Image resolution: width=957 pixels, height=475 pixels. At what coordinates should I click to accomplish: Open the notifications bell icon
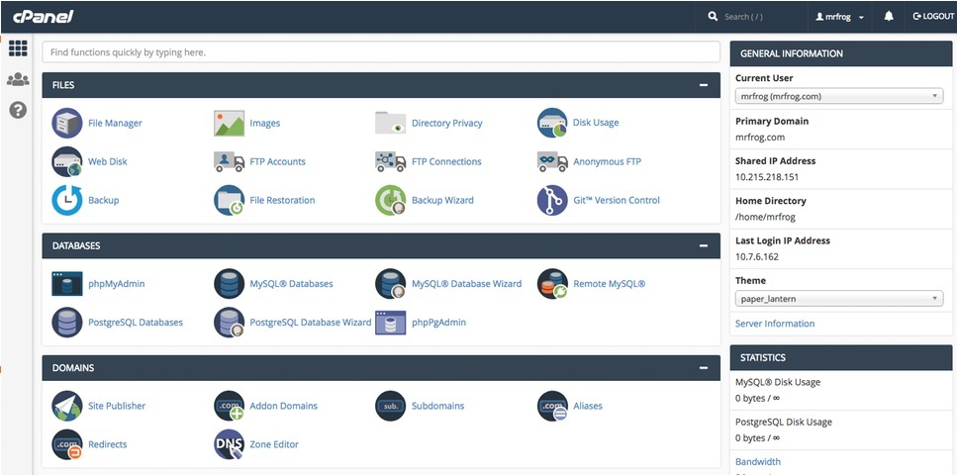coord(889,17)
